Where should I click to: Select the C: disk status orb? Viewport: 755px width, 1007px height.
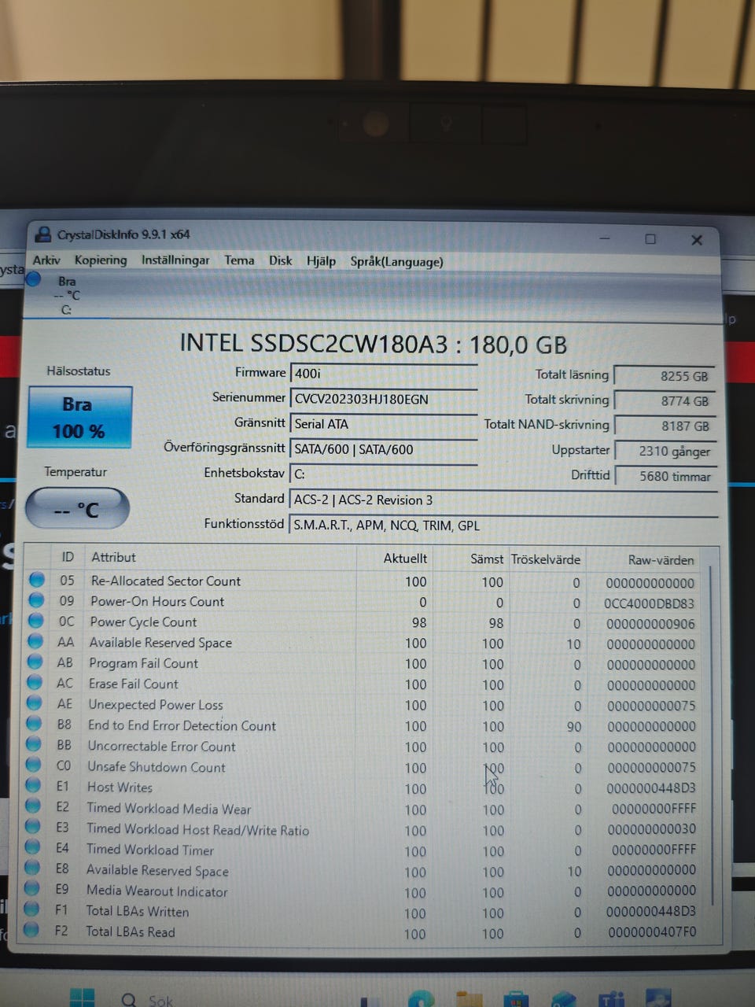tap(33, 278)
